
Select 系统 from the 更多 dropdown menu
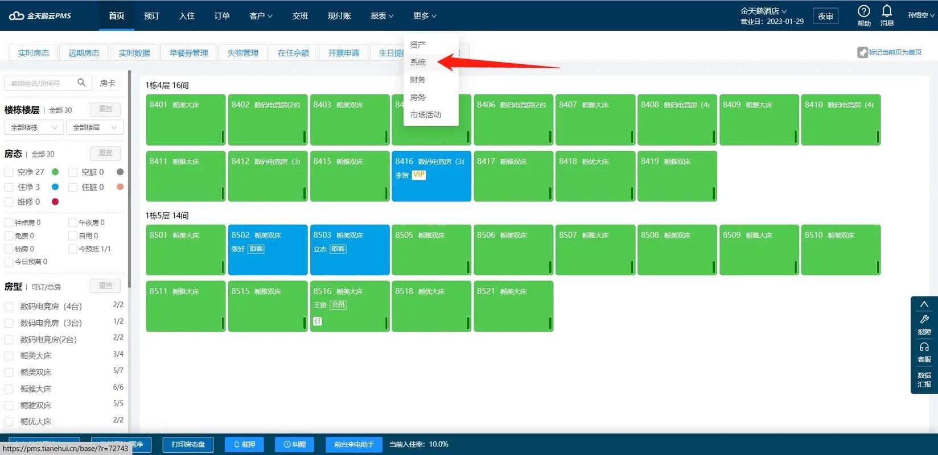[431, 62]
